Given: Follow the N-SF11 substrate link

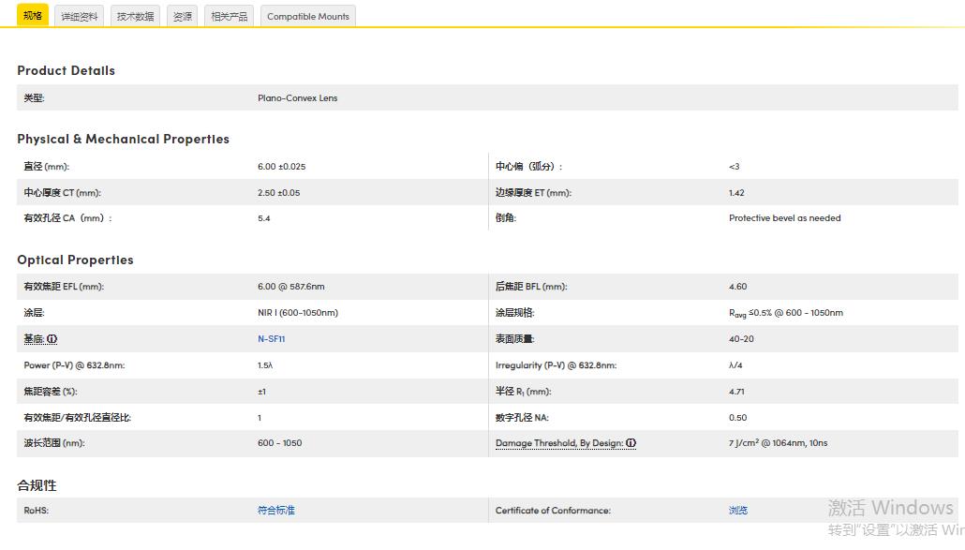Looking at the screenshot, I should click(271, 339).
